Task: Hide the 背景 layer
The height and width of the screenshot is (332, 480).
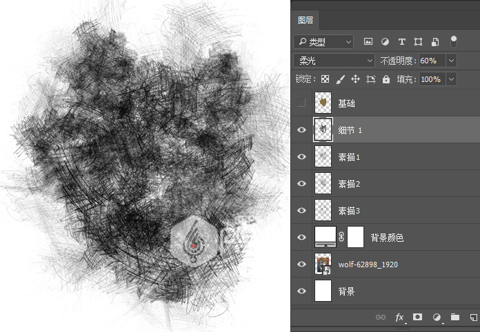Action: (x=301, y=291)
